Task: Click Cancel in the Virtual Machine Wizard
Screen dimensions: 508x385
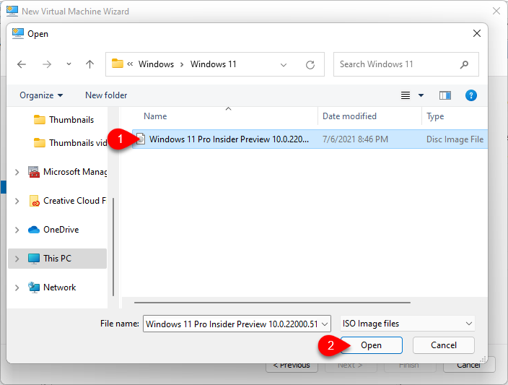Action: [x=469, y=366]
